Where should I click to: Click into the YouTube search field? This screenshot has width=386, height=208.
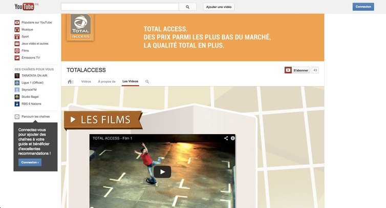click(120, 7)
